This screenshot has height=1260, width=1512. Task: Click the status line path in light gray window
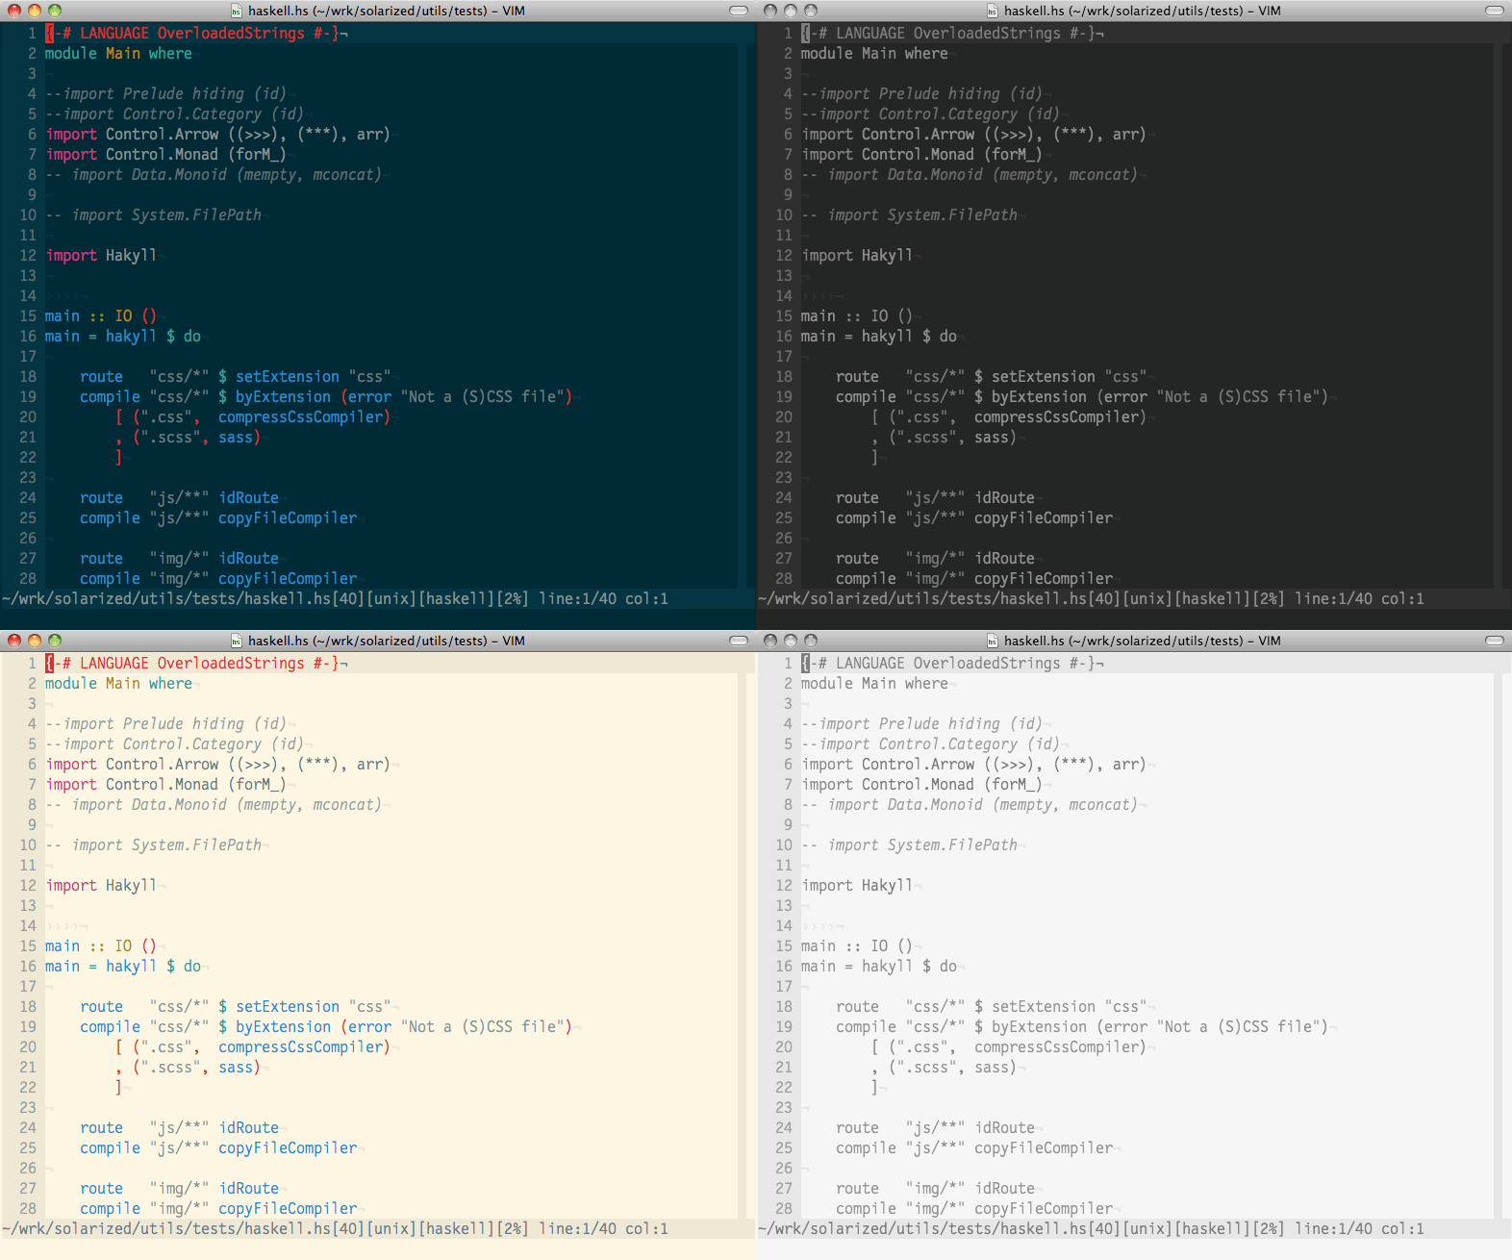(923, 1228)
